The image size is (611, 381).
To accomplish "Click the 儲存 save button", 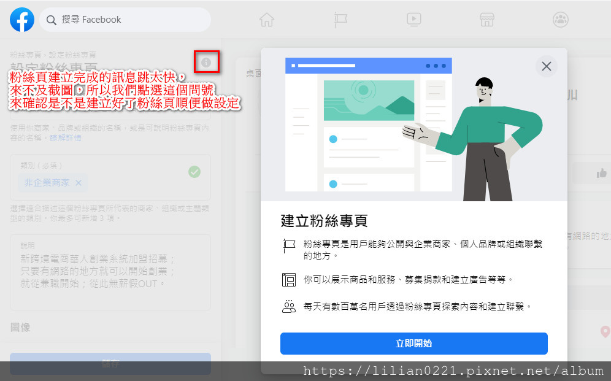I will click(110, 363).
